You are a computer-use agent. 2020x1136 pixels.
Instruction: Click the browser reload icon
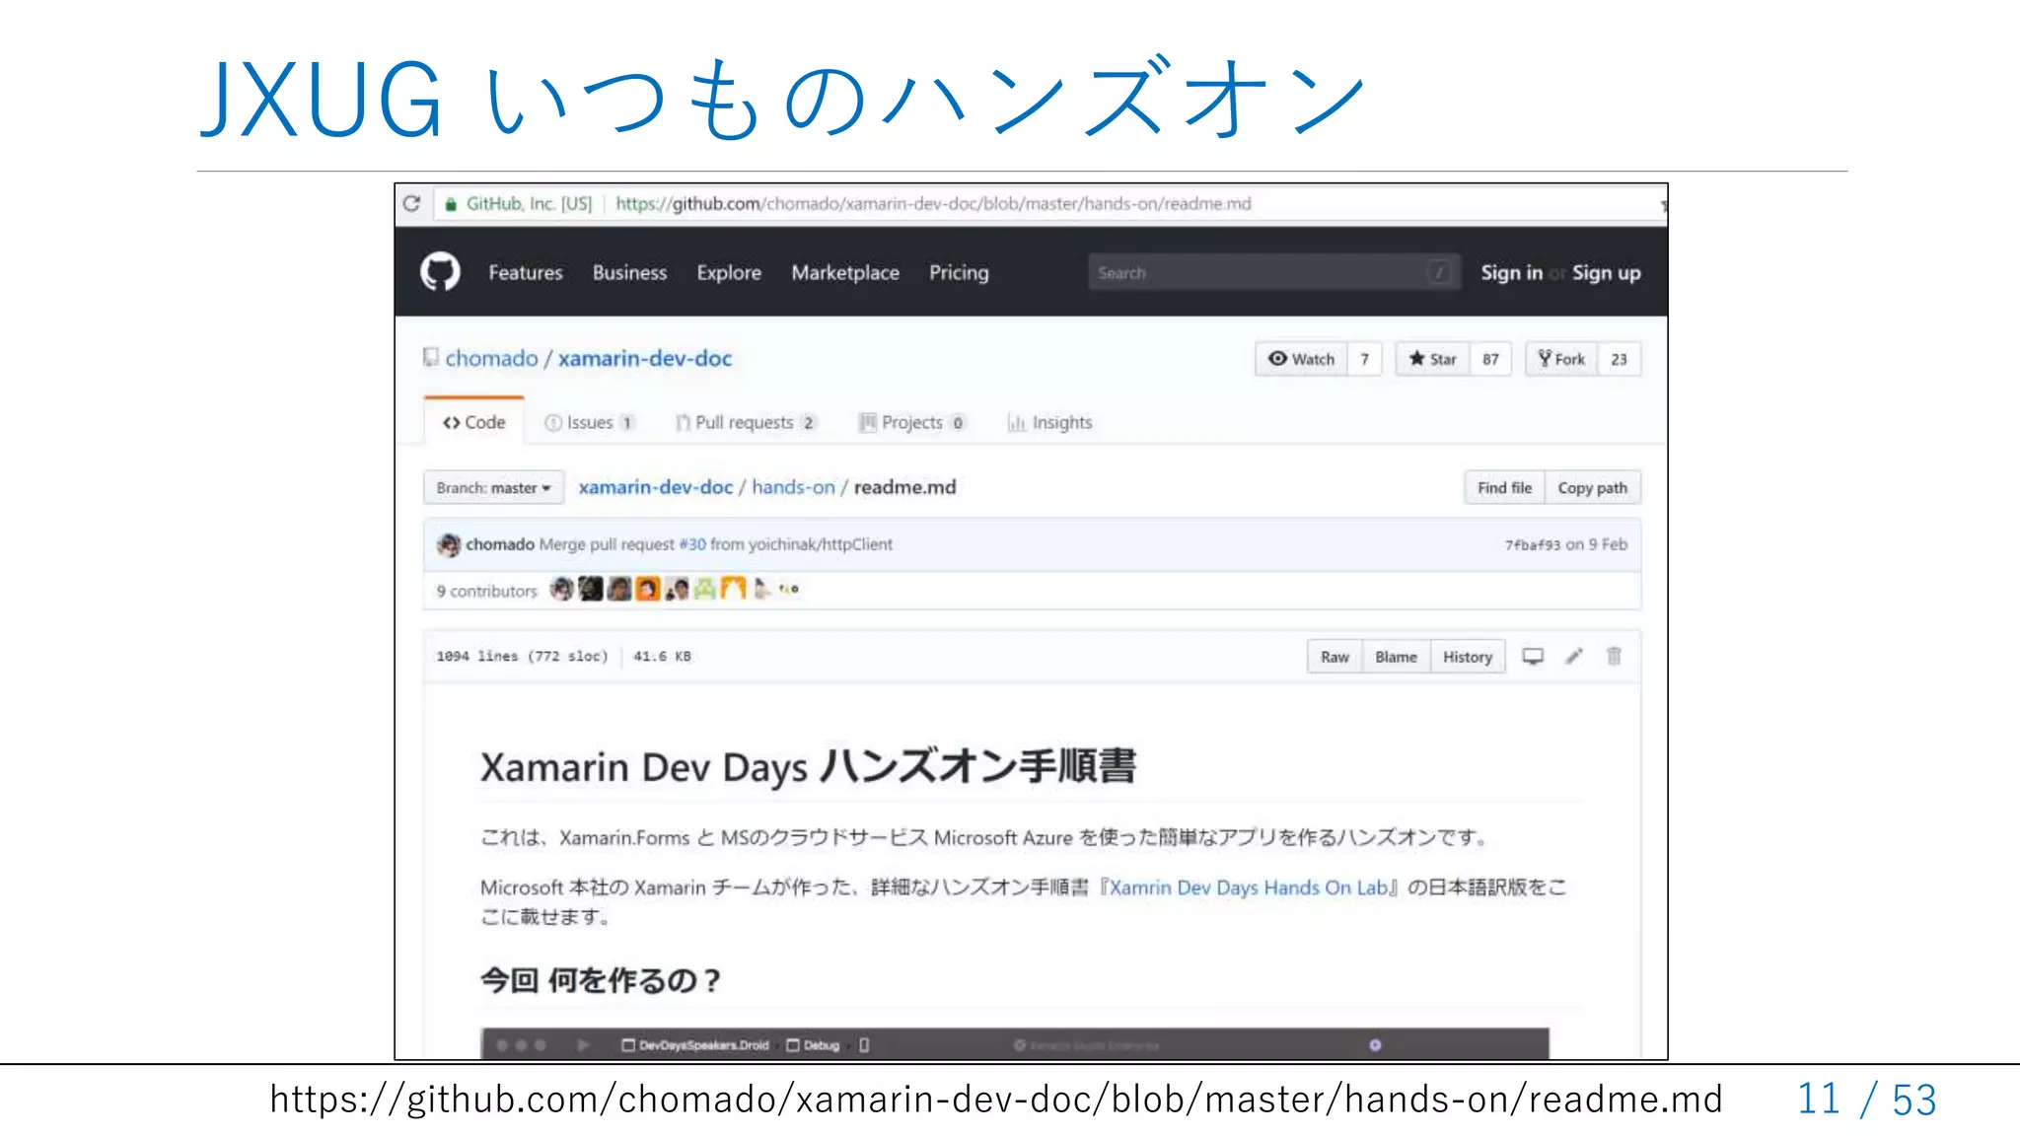tap(412, 203)
